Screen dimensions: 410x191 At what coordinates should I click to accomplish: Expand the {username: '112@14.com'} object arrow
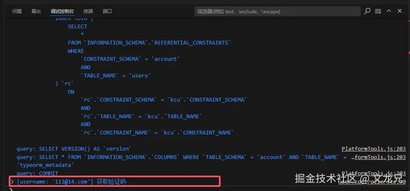[x=12, y=181]
